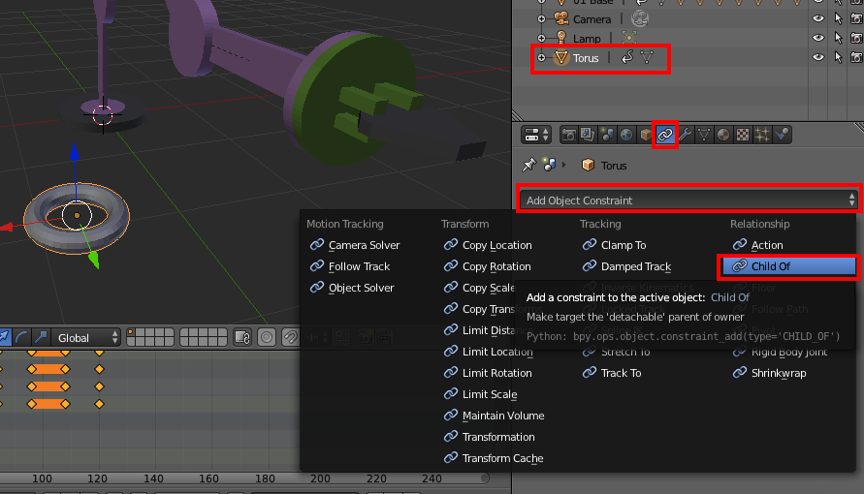This screenshot has height=494, width=864.
Task: Open the Global transform orientation dropdown
Action: (86, 337)
